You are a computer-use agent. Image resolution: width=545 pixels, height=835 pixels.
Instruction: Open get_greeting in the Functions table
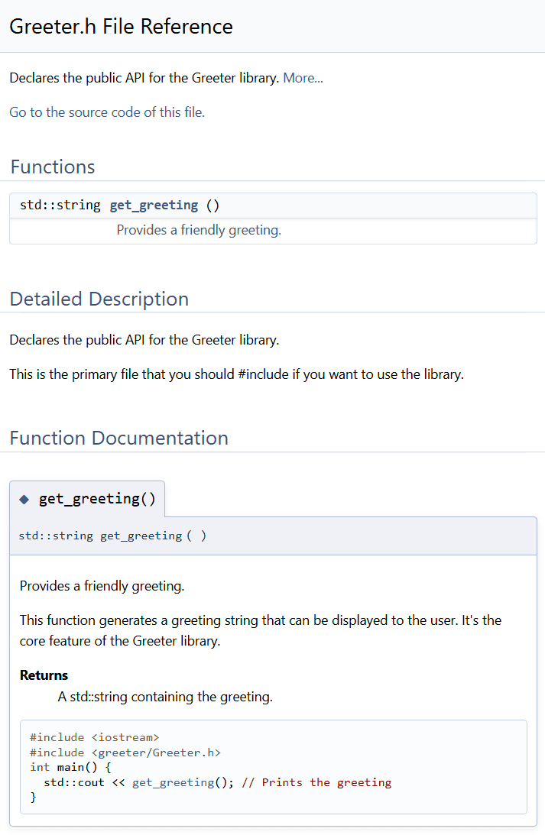coord(154,205)
